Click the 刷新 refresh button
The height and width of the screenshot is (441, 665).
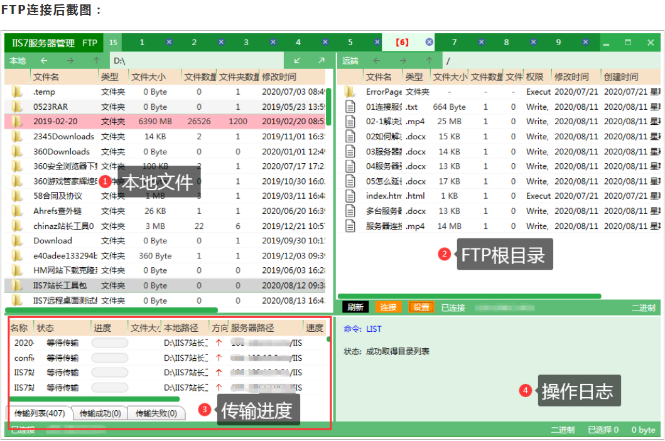click(x=356, y=307)
